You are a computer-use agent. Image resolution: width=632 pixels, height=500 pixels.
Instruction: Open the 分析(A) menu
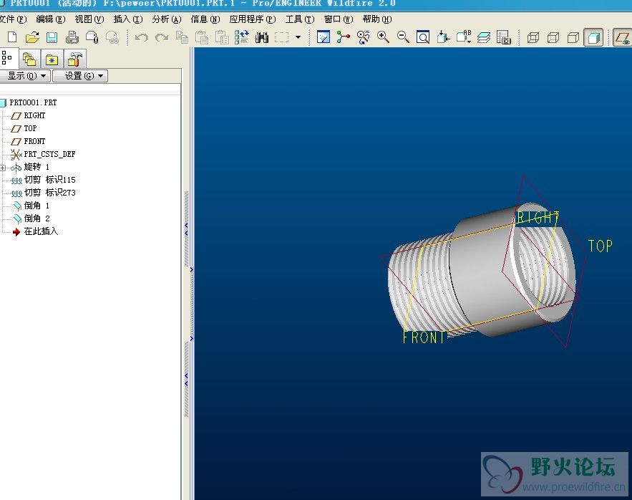[x=167, y=19]
